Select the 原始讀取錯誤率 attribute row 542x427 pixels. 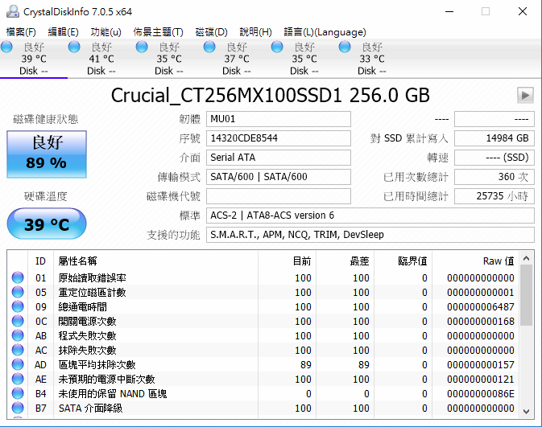coord(263,278)
